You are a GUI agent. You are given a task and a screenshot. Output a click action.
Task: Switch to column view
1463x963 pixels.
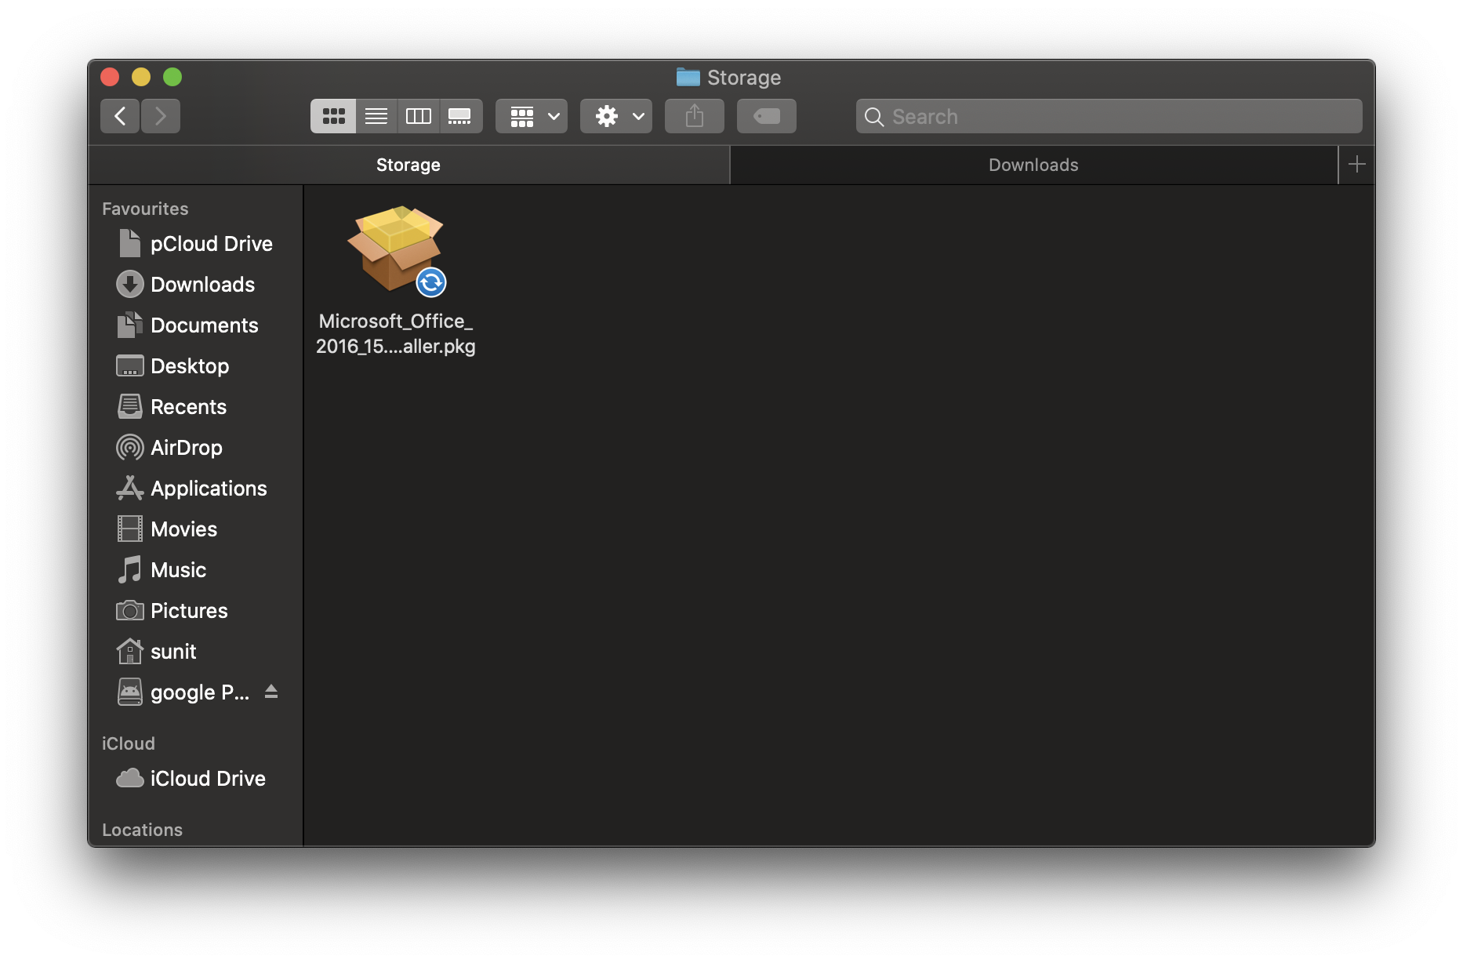pos(418,115)
